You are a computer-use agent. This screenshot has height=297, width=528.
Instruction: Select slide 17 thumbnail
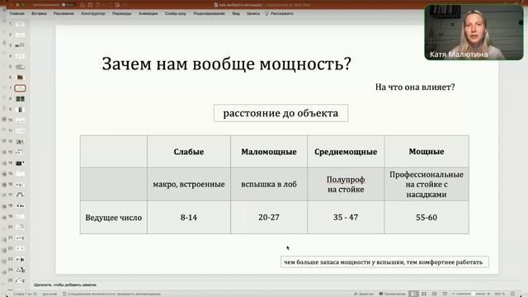pyautogui.click(x=20, y=195)
